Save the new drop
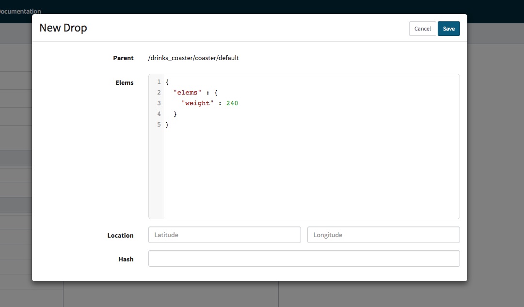 coord(448,29)
